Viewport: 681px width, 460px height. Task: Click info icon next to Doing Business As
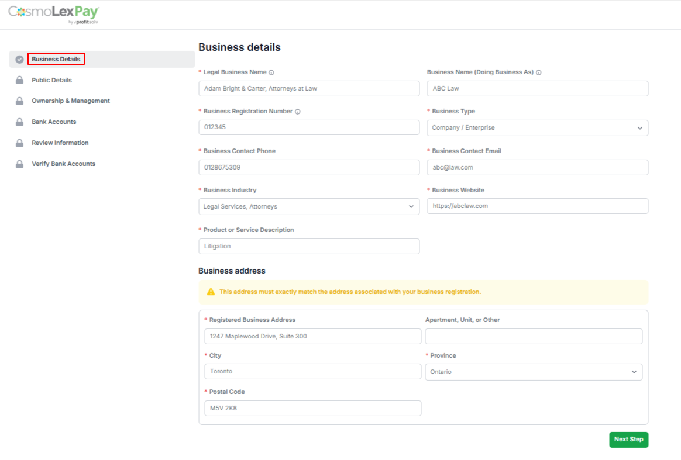click(x=539, y=72)
